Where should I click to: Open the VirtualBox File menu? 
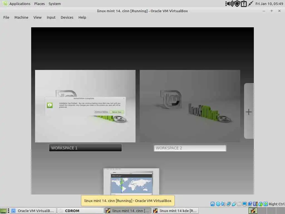6,18
